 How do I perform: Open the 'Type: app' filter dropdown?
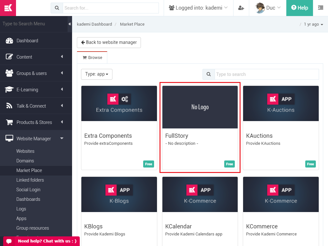tap(97, 74)
